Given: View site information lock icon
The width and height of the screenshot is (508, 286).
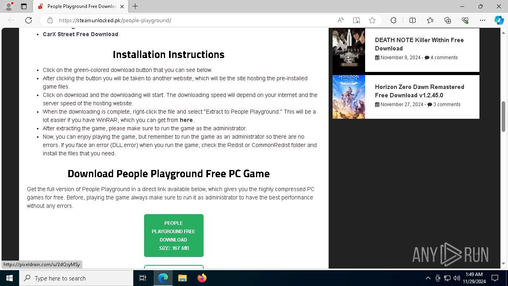Looking at the screenshot, I should coord(50,20).
